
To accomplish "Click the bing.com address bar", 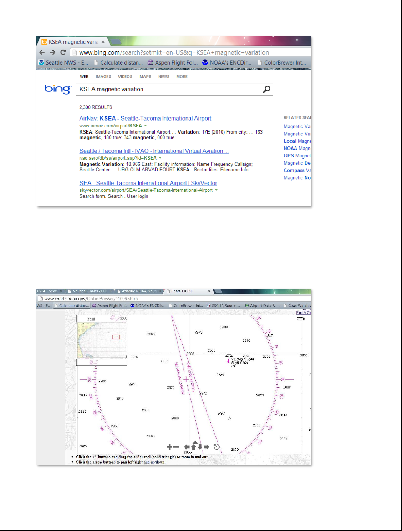I will [x=191, y=52].
